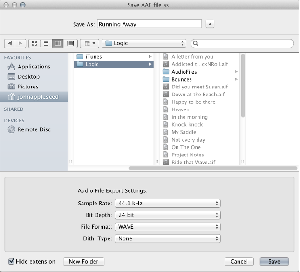
Task: Click the 'Not every day' file
Action: [x=200, y=140]
